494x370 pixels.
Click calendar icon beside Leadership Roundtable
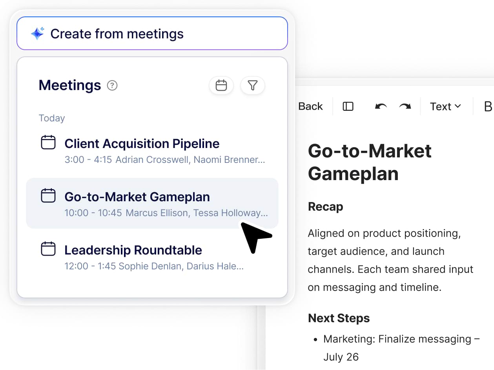click(x=48, y=249)
